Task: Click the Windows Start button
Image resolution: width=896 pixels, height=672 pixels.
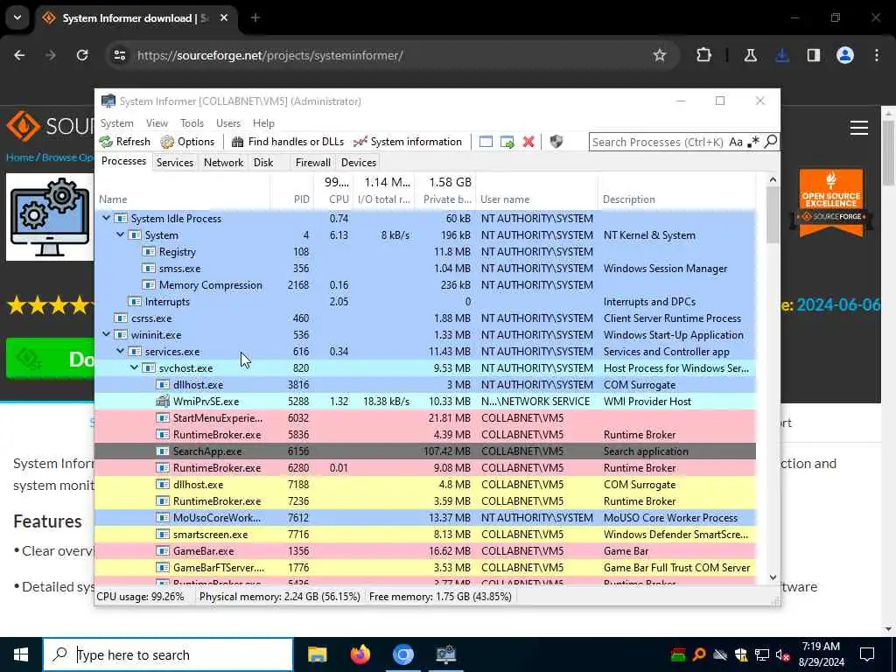Action: [x=21, y=654]
